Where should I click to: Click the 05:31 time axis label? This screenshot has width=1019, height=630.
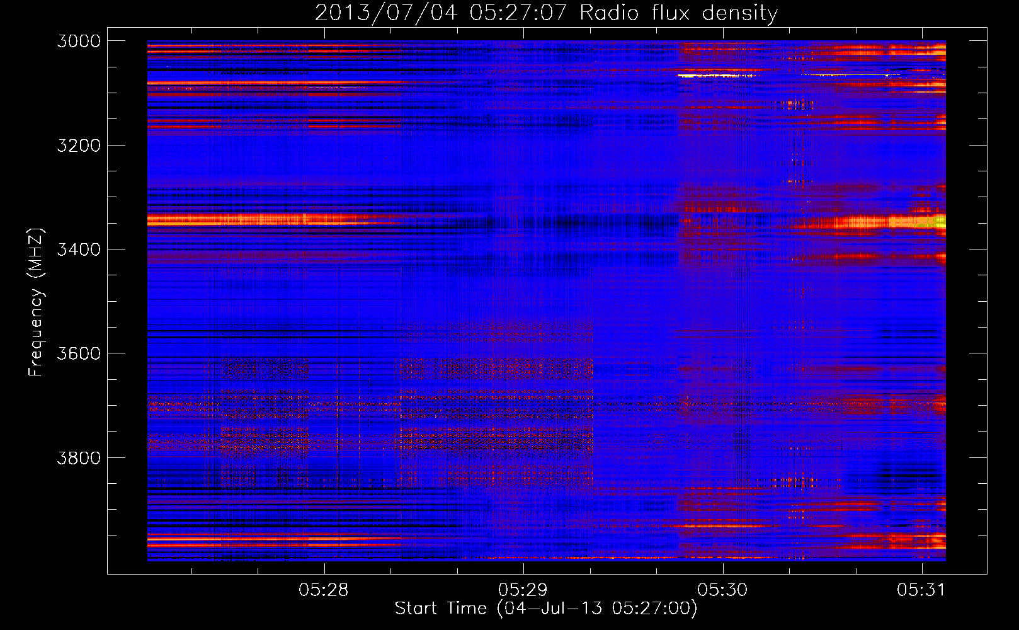tap(921, 590)
